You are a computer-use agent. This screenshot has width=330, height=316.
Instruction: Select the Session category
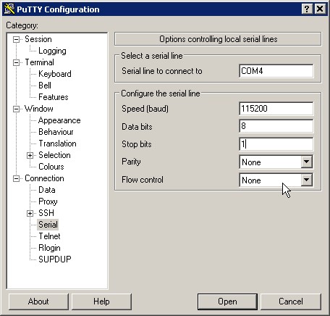click(38, 39)
